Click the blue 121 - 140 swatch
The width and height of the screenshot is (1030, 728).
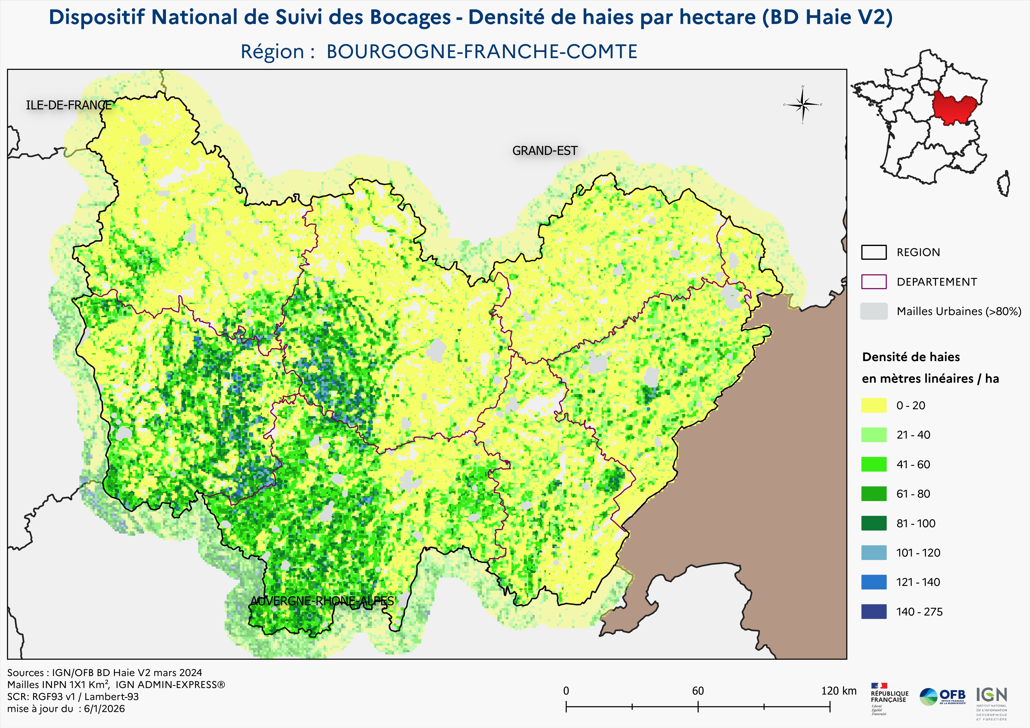pyautogui.click(x=873, y=582)
